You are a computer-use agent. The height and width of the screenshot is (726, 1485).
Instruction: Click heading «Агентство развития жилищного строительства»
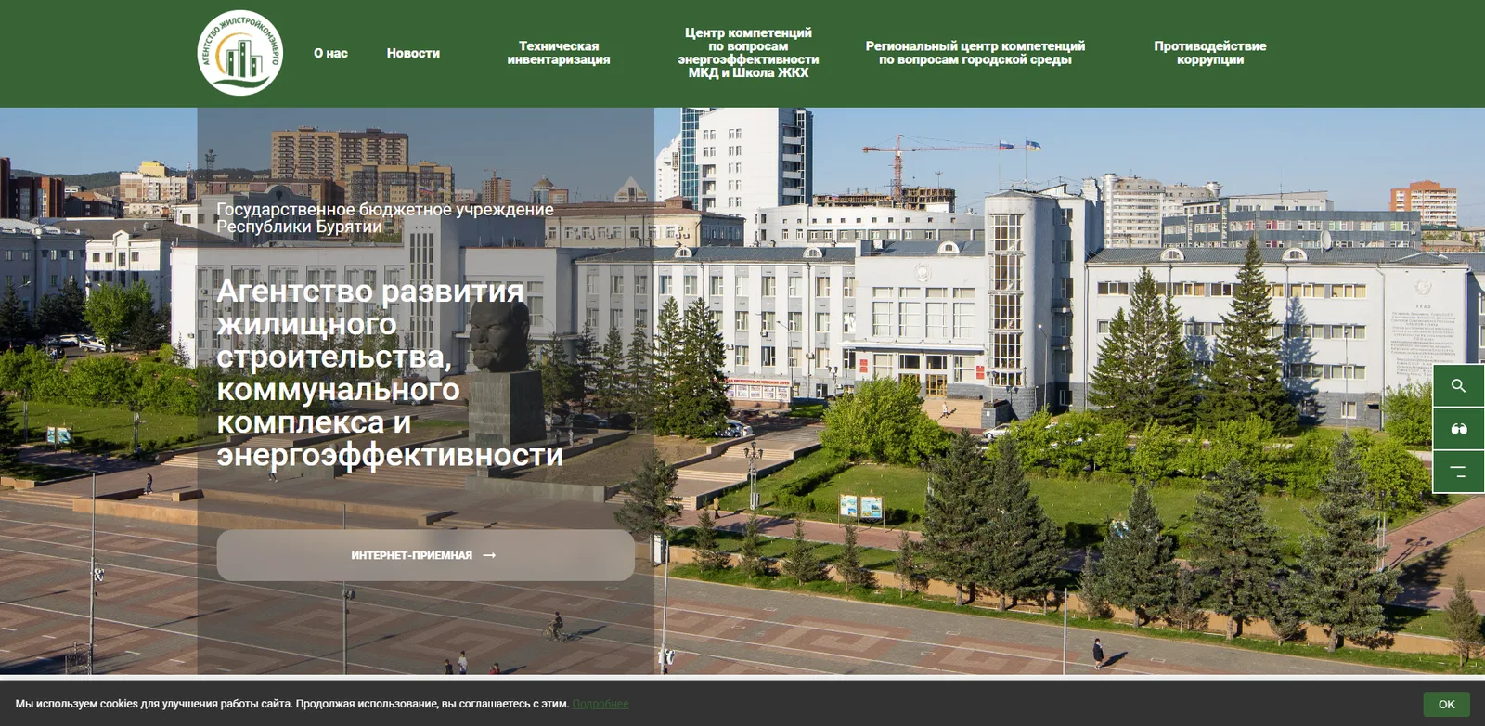click(x=390, y=373)
